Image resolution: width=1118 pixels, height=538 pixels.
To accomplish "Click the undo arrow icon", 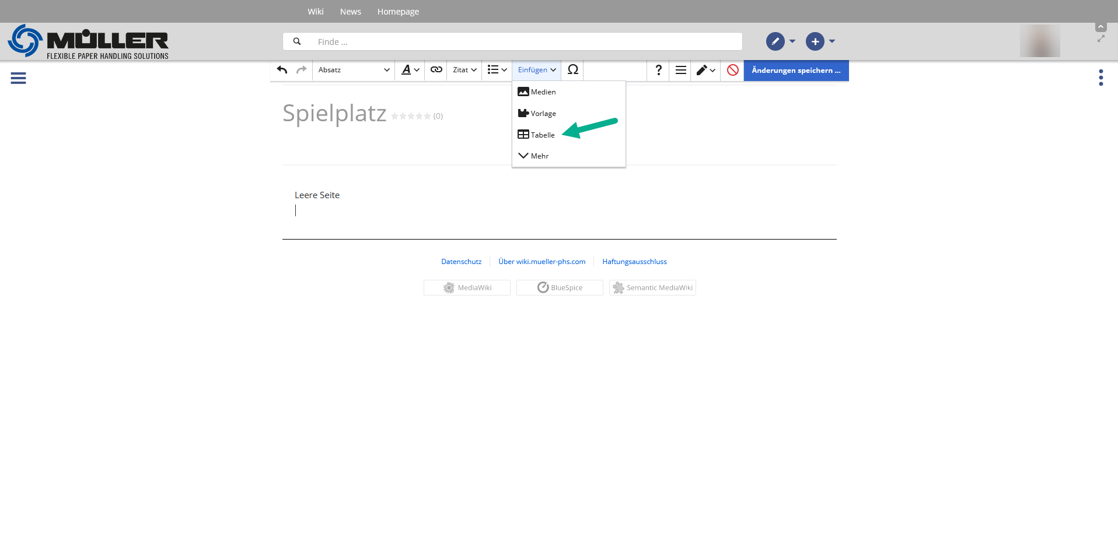I will (282, 70).
